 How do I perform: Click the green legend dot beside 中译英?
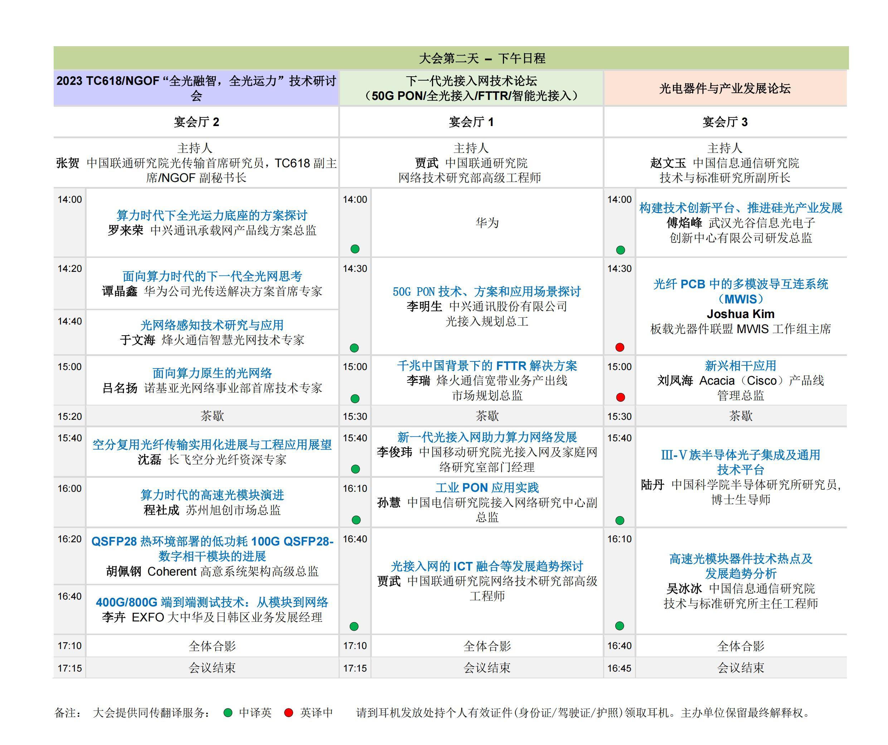(x=228, y=713)
